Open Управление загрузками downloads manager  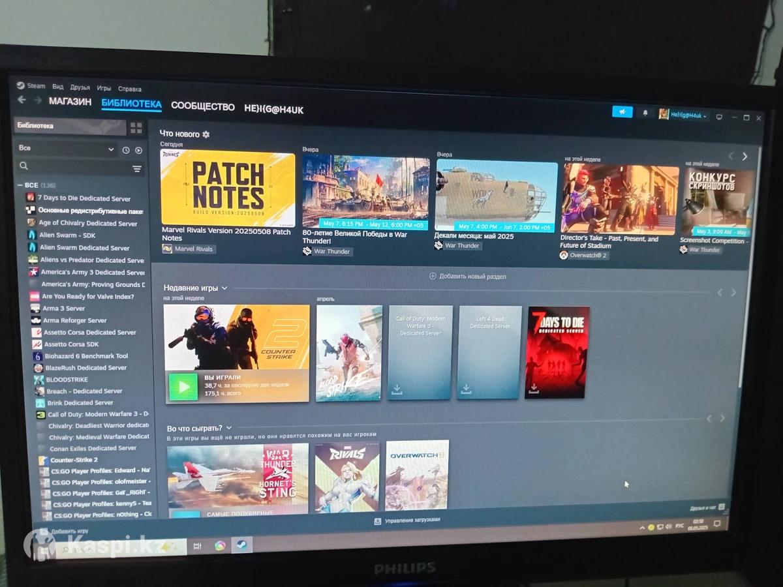coord(407,520)
